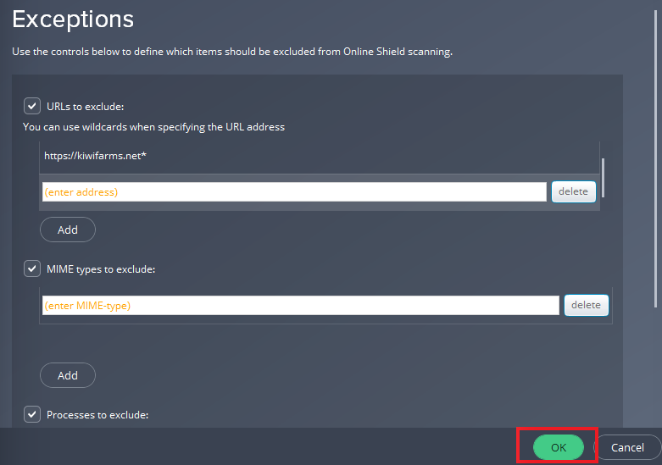Image resolution: width=662 pixels, height=465 pixels.
Task: Click the "MIME types to exclude:" label text
Action: pos(101,269)
